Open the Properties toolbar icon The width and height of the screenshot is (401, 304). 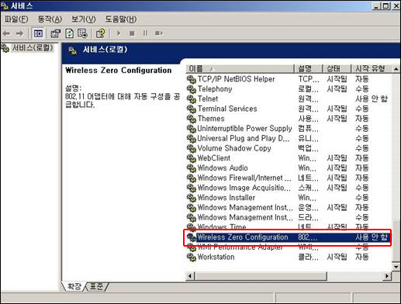point(55,33)
